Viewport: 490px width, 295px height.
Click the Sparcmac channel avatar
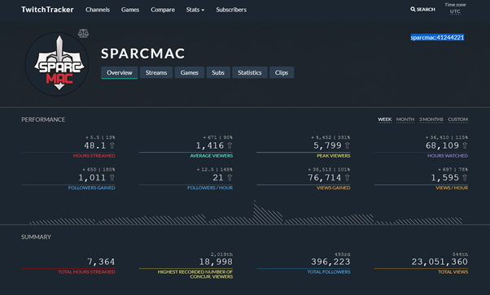click(56, 64)
